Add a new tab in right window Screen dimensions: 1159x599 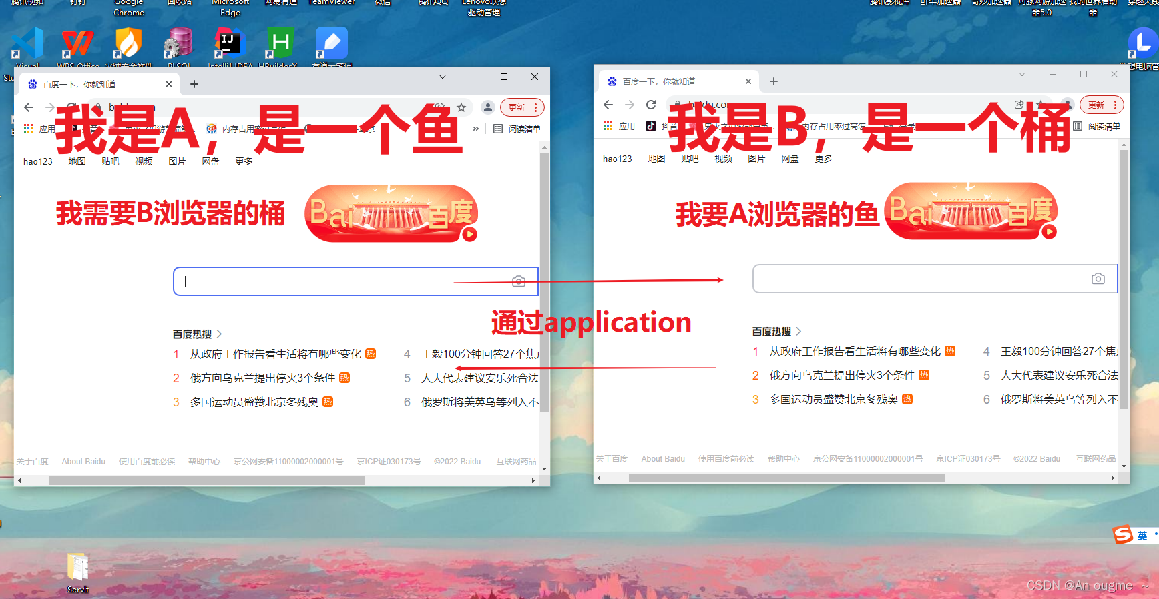(774, 81)
